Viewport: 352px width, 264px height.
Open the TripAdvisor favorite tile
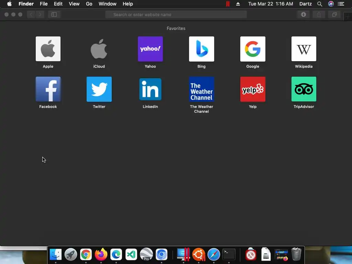304,89
